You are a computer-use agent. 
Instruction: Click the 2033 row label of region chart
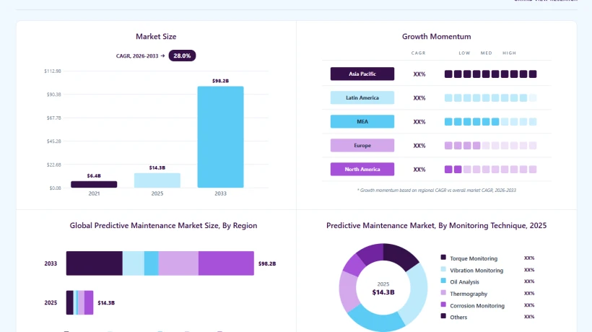(x=51, y=263)
